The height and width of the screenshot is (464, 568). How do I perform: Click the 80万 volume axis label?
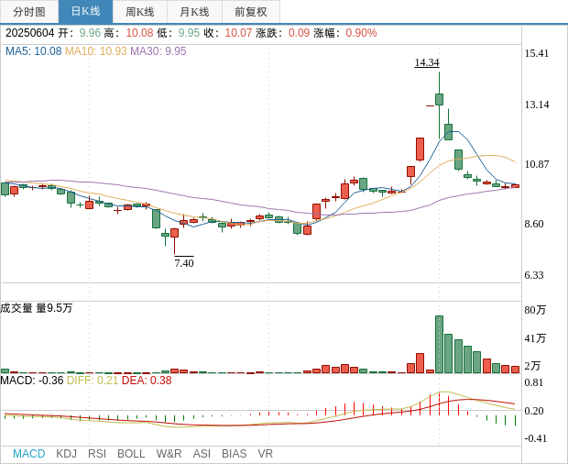(535, 310)
